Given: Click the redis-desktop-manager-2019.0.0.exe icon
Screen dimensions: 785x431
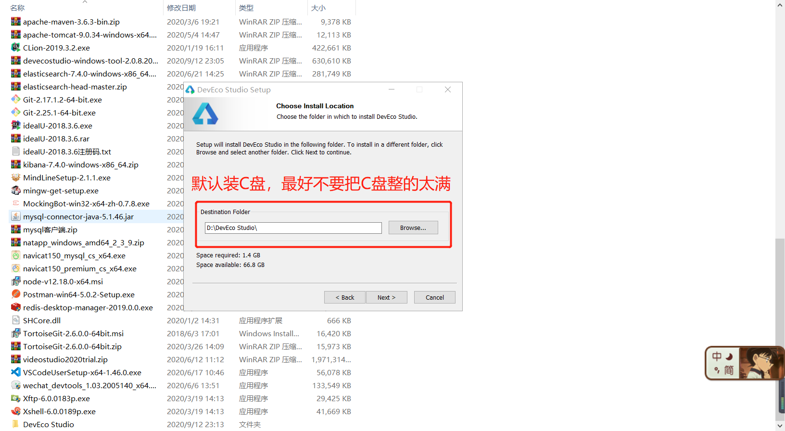Looking at the screenshot, I should tap(16, 307).
